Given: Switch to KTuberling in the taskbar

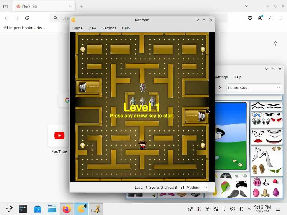Looking at the screenshot, I should pos(96,209).
